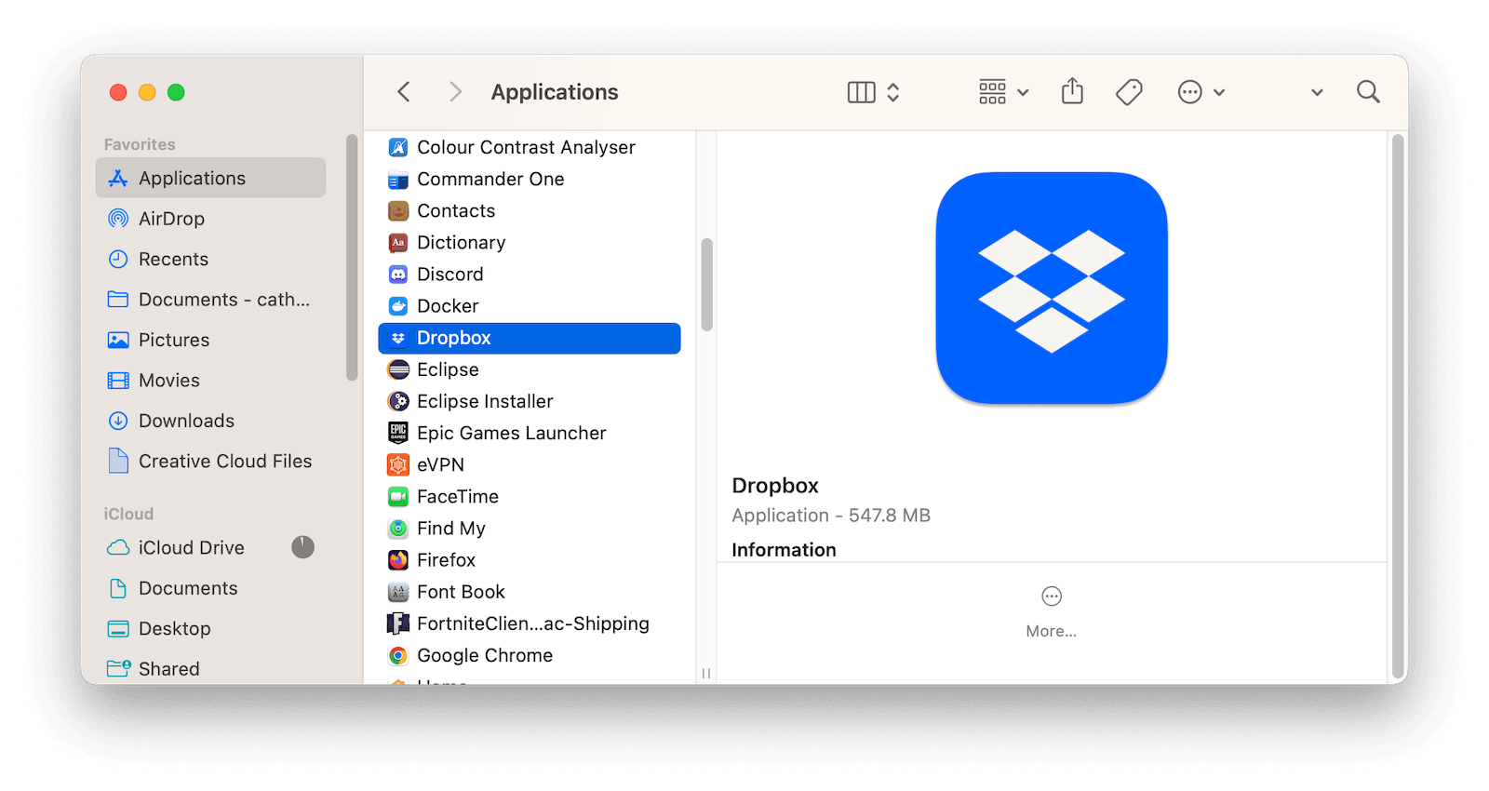Select Google Chrome in the list
Image resolution: width=1489 pixels, height=791 pixels.
click(530, 655)
